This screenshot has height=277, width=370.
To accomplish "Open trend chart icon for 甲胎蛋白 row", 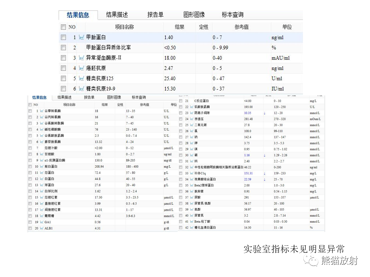I will 81,37.
